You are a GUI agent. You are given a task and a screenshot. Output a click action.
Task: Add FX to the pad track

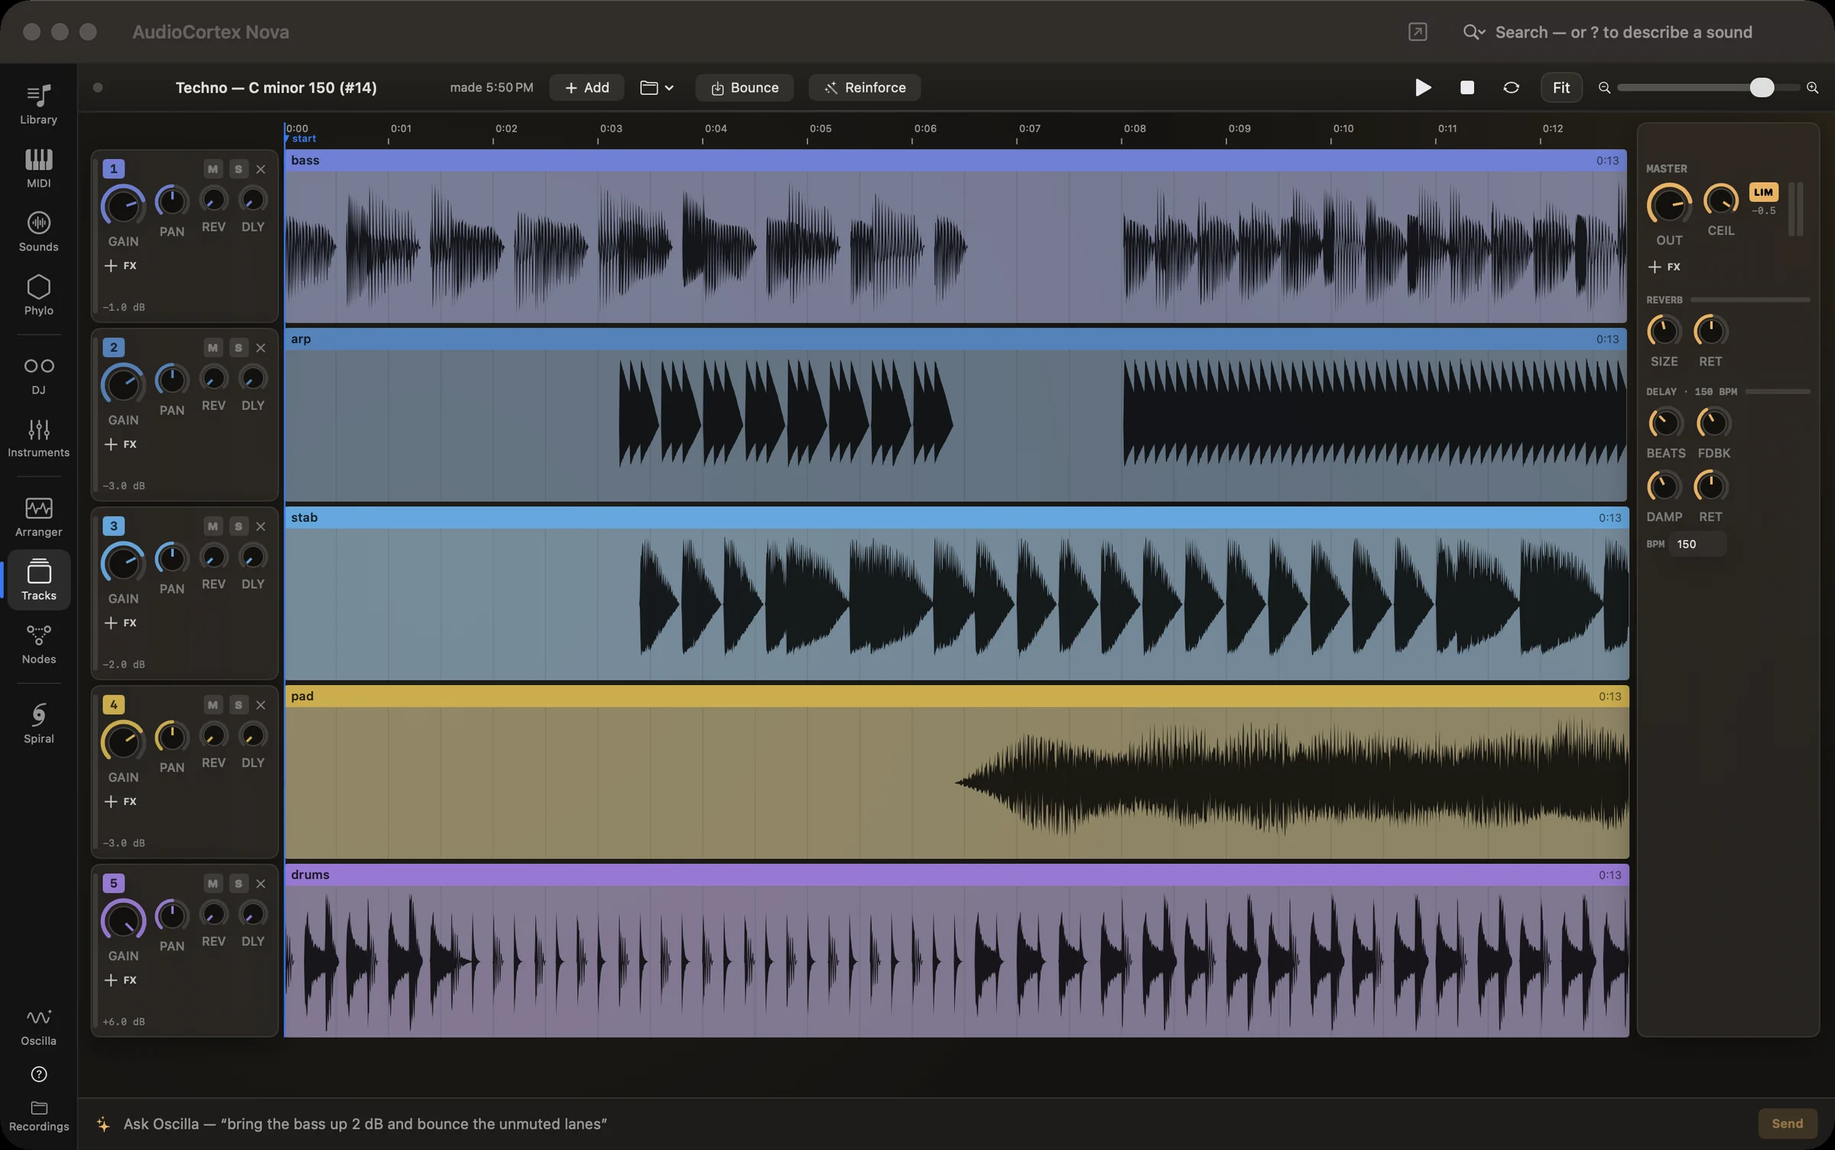pos(121,801)
